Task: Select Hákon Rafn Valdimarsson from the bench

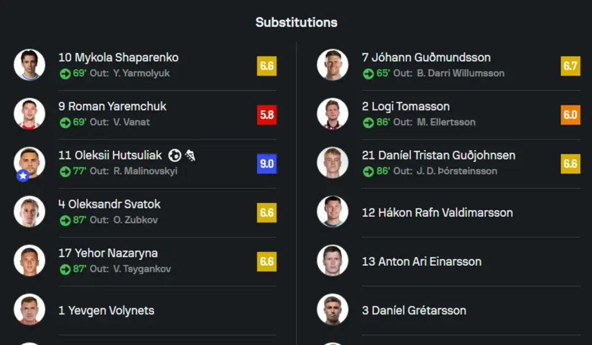Action: [x=437, y=213]
